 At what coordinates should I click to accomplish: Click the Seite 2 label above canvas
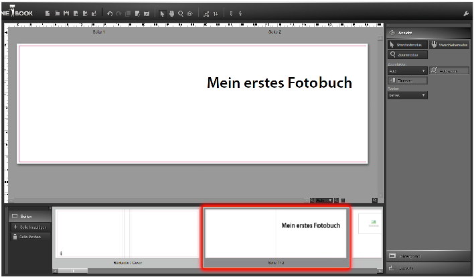274,32
